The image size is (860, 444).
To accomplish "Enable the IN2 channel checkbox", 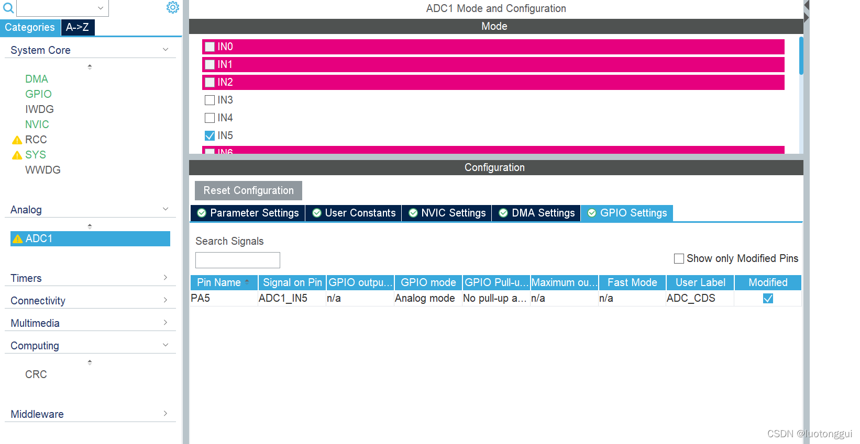I will click(210, 83).
